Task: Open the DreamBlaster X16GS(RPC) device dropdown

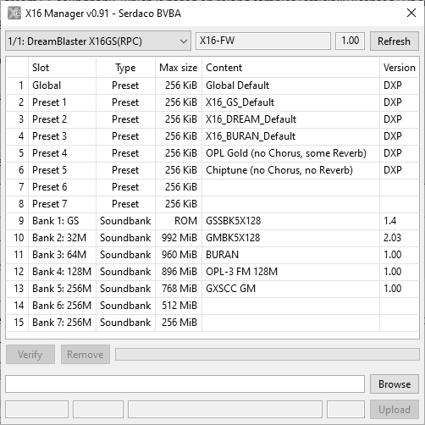Action: coord(98,41)
